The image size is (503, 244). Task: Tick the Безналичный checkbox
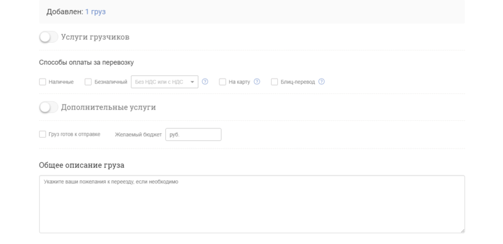88,82
